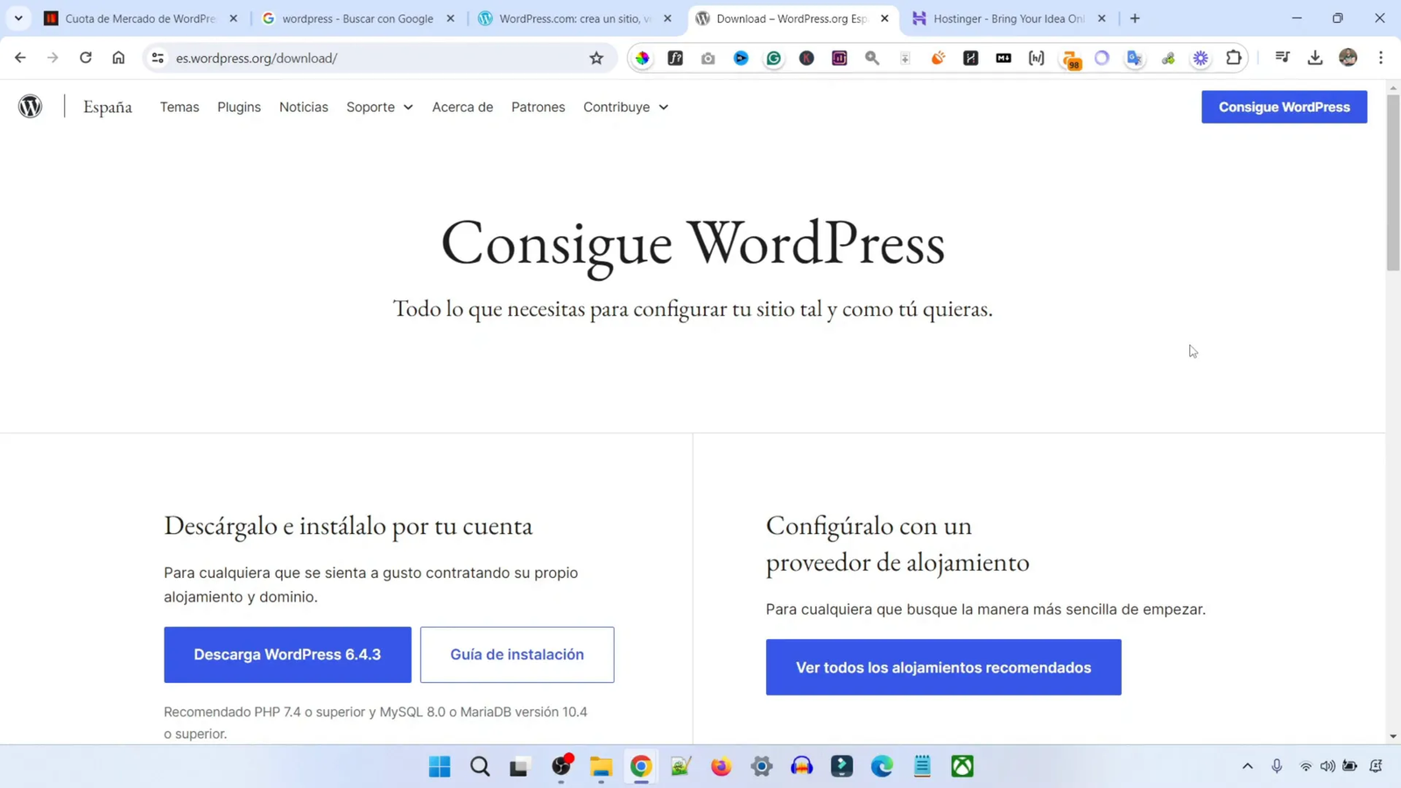Click the Markdown downloader extension icon

tap(1003, 58)
